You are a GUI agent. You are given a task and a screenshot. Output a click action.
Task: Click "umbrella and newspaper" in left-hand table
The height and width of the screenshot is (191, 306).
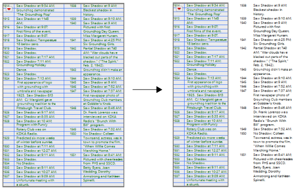click(x=35, y=91)
